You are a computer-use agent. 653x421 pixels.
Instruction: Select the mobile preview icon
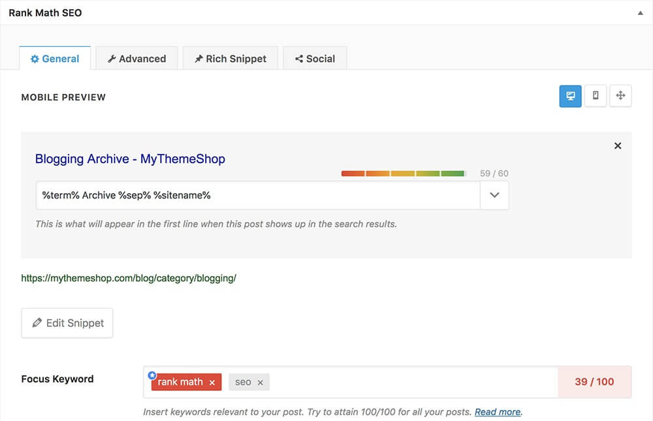596,96
